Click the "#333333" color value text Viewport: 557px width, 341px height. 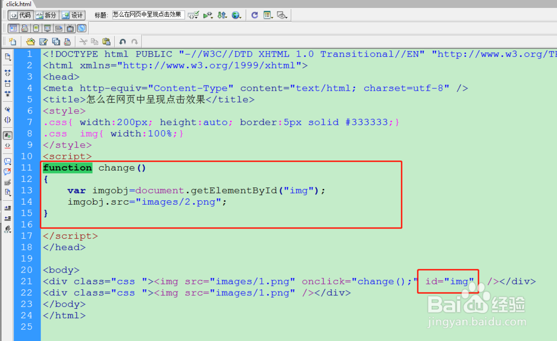(x=367, y=122)
